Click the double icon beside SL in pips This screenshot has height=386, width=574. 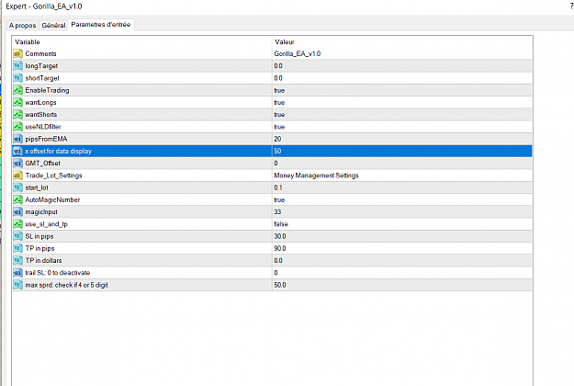point(17,236)
